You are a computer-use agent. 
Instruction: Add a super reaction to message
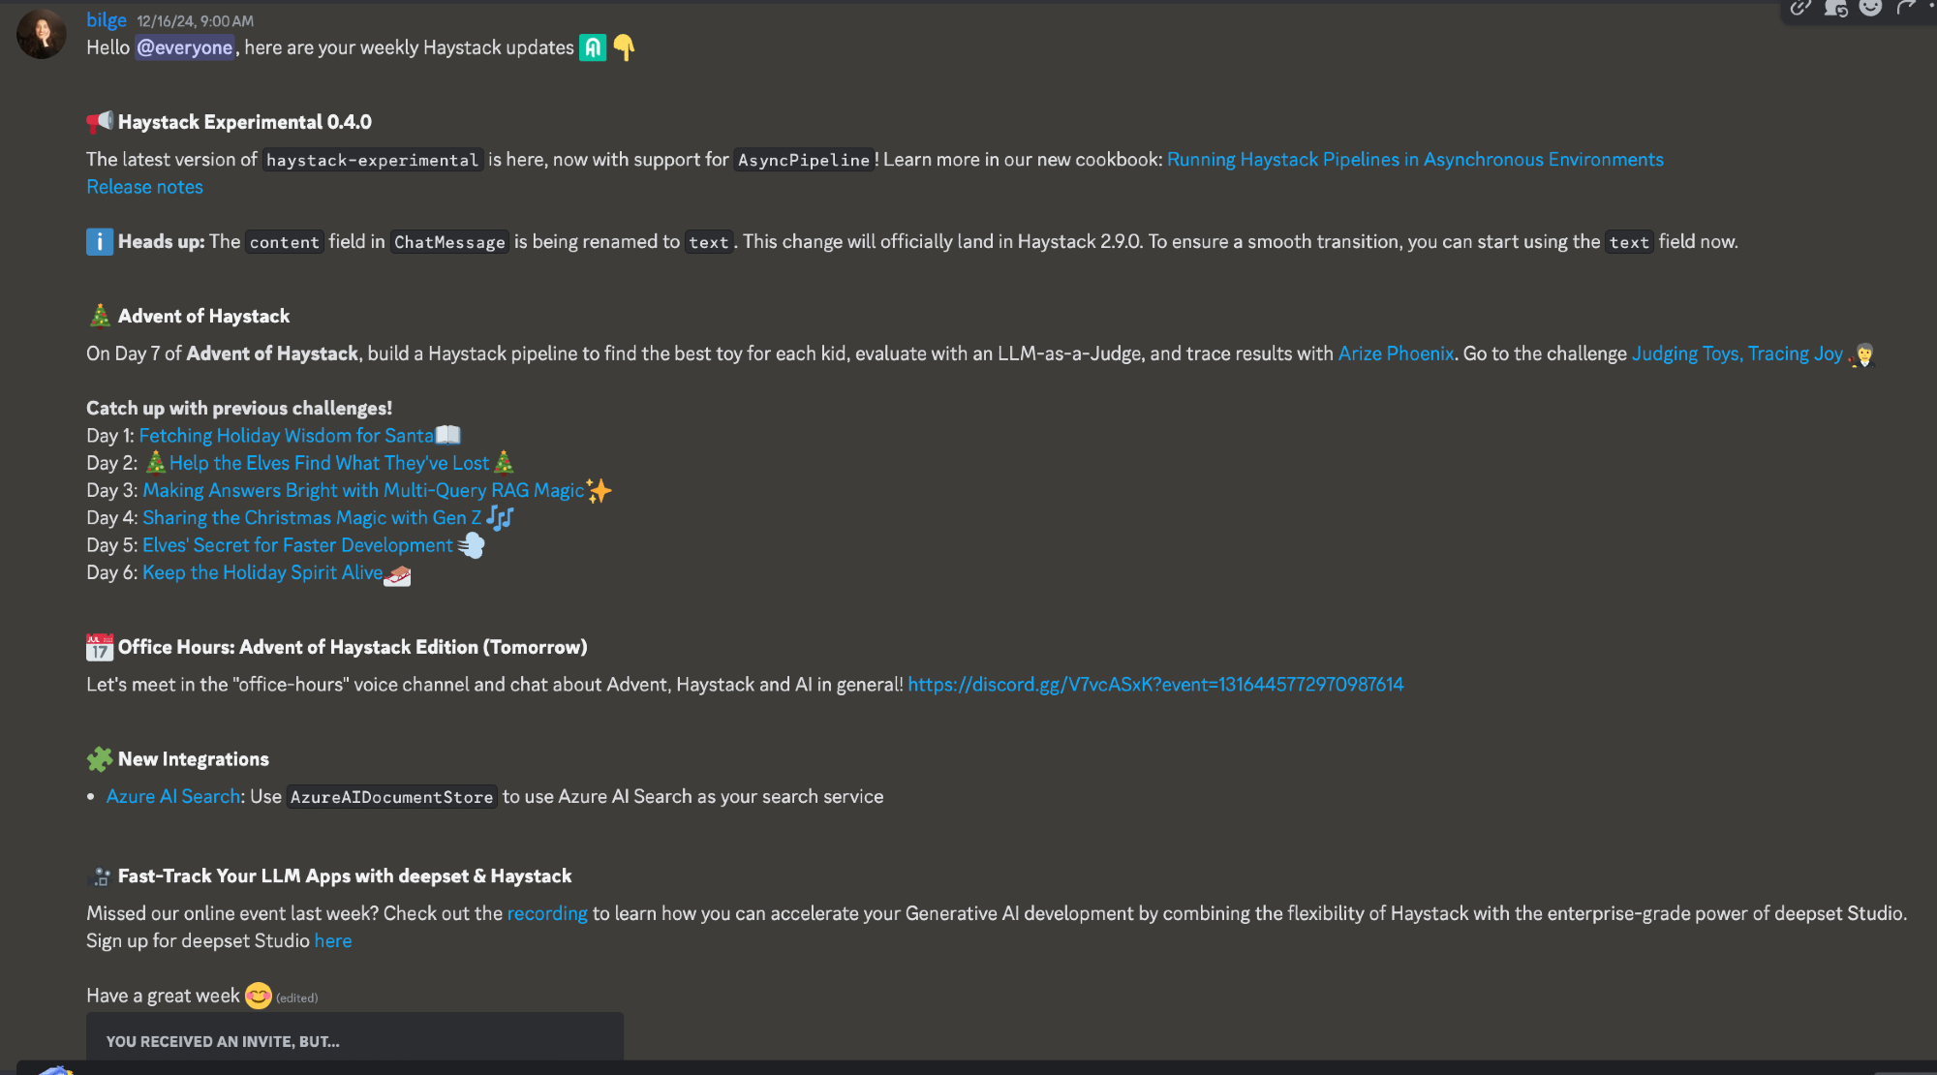1835,8
